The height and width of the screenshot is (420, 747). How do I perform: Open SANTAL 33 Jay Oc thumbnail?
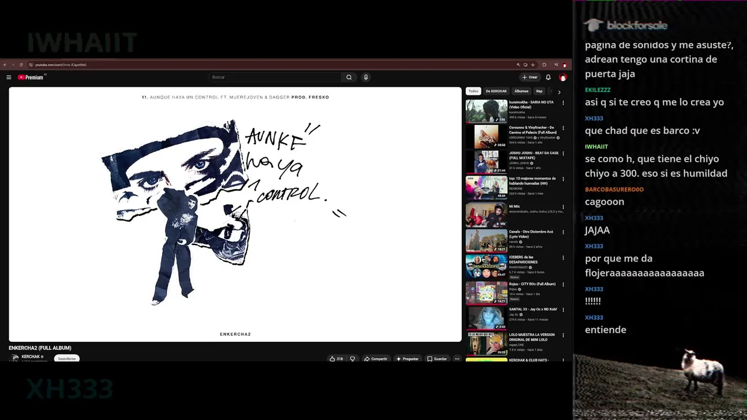(x=486, y=318)
